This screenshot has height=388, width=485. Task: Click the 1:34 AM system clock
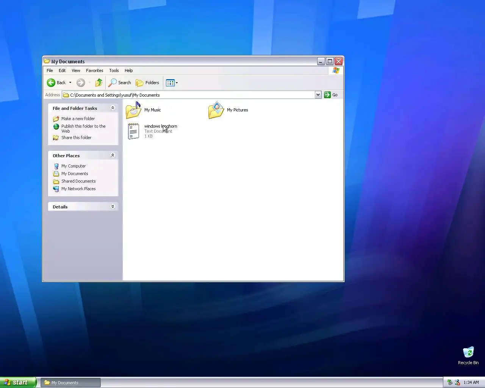[471, 382]
